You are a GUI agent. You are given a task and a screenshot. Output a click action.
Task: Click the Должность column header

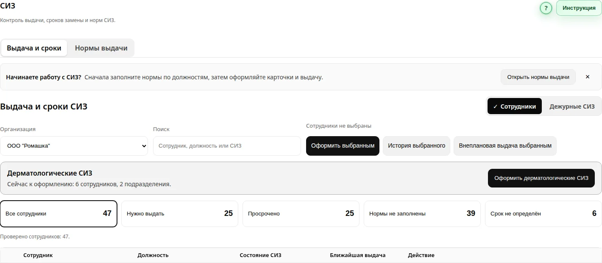pyautogui.click(x=153, y=255)
